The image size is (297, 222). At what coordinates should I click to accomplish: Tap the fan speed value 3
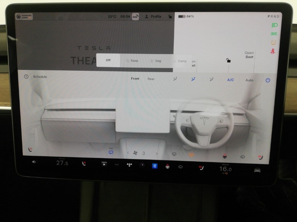click(144, 153)
